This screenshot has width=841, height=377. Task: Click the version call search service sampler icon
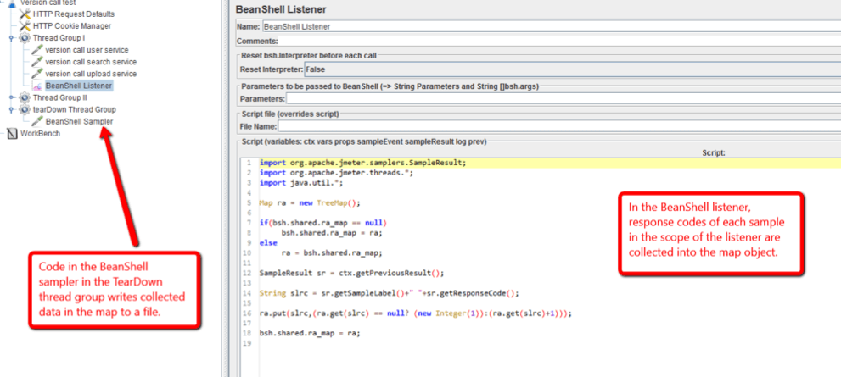pos(37,62)
